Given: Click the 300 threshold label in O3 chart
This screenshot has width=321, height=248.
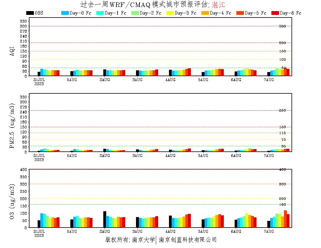Looking at the screenshot, I should click(x=282, y=184).
